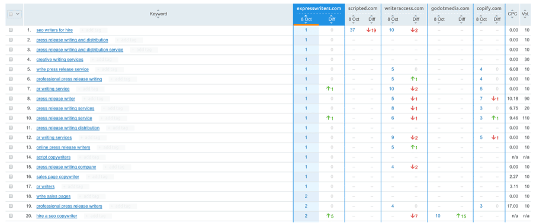The image size is (533, 223).
Task: Sort by godotmedia.com 8 Oct column
Action: pyautogui.click(x=439, y=19)
